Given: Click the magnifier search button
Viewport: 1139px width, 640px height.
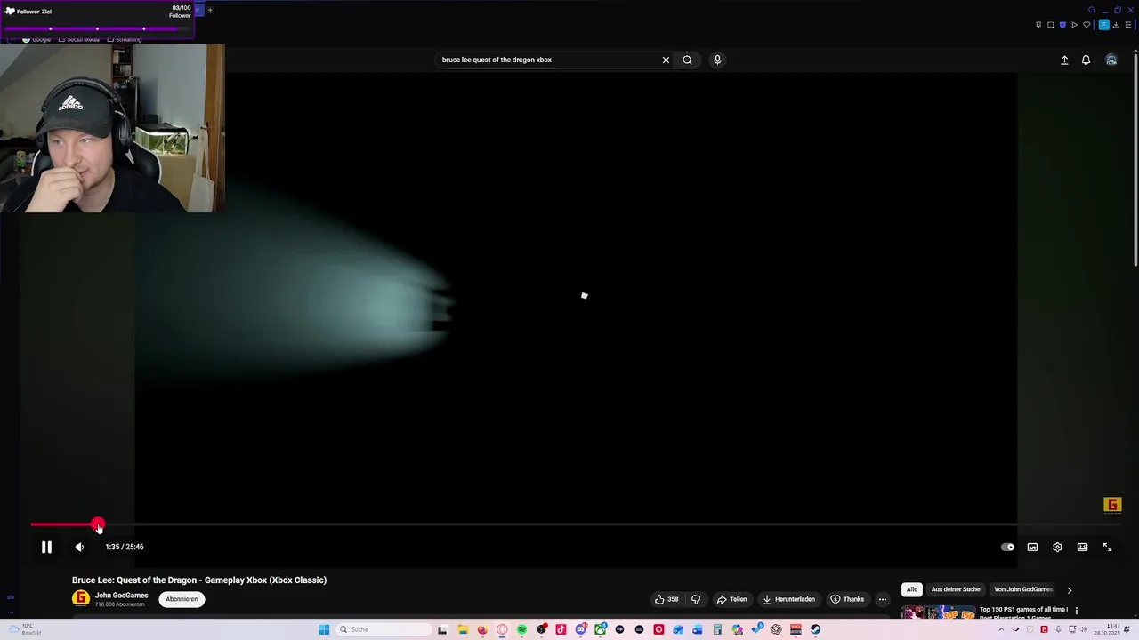Looking at the screenshot, I should coord(687,60).
